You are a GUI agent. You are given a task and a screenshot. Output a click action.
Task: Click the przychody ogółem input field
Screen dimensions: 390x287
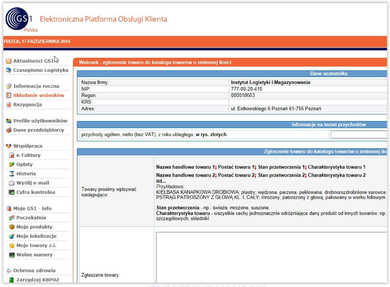359,135
